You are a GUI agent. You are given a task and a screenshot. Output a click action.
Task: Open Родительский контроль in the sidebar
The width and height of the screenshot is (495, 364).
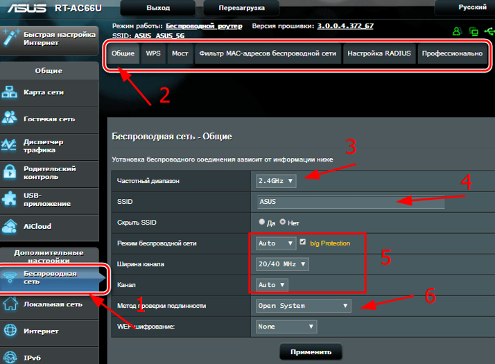click(x=49, y=173)
